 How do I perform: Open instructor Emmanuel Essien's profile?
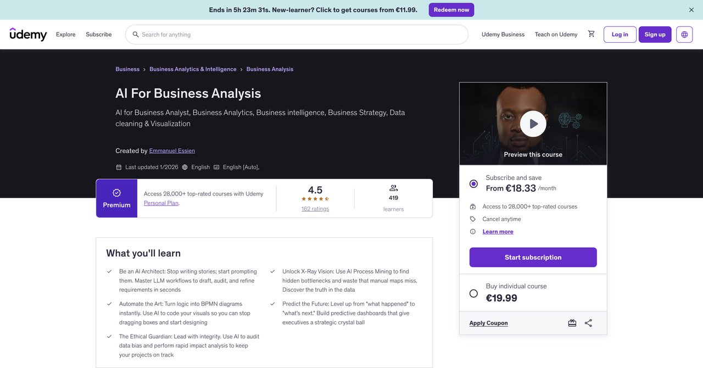pos(172,150)
